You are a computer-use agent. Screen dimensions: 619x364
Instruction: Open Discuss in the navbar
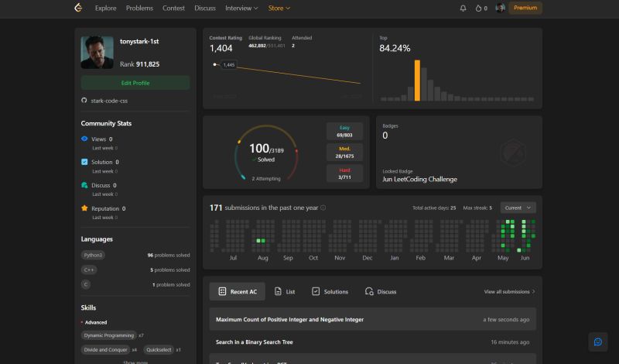point(205,8)
